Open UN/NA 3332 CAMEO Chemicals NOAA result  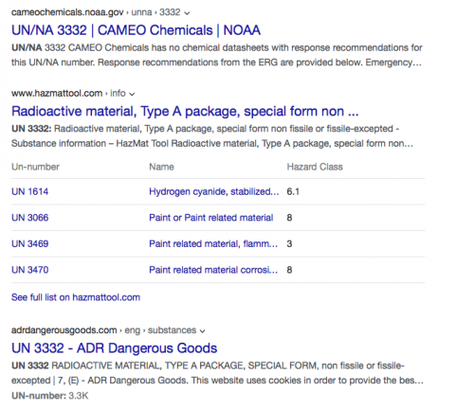tap(136, 30)
